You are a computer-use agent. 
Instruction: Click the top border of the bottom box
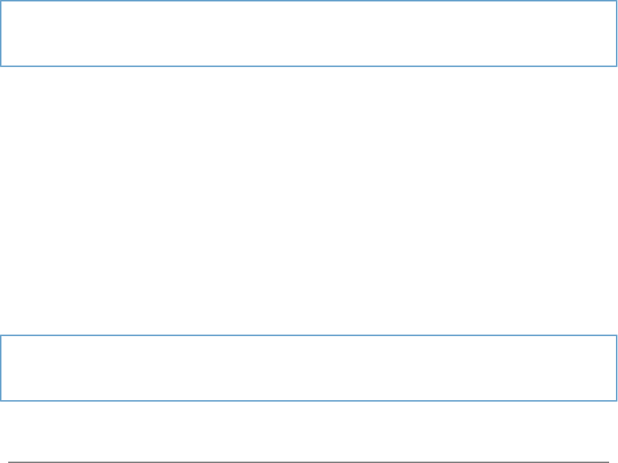tap(309, 335)
